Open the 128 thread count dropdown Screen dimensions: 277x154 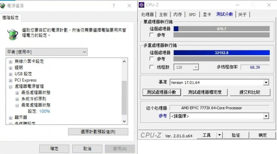195,67
